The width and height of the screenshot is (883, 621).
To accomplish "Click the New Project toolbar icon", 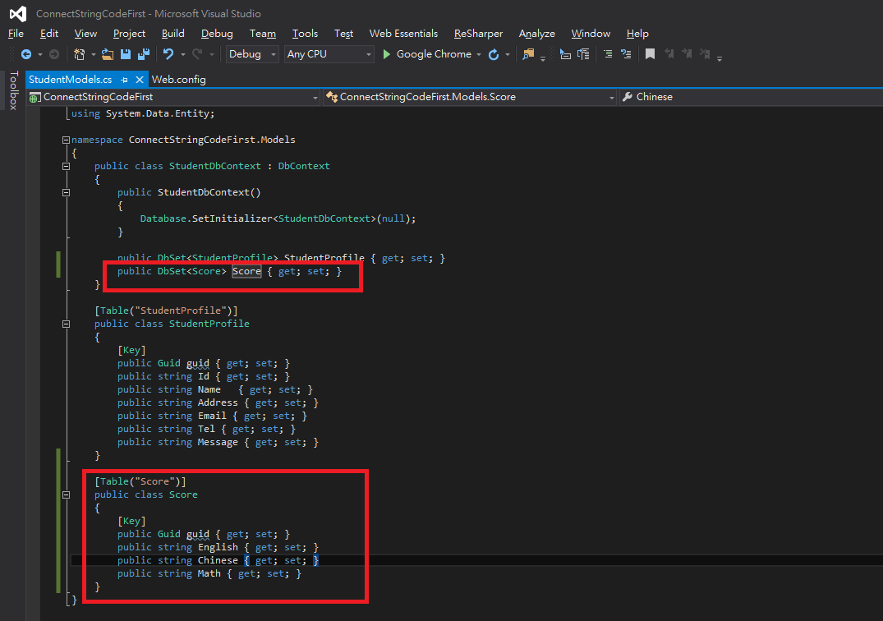I will [80, 54].
